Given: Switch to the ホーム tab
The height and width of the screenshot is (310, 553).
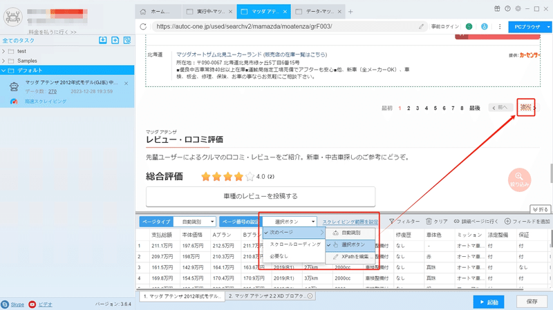Looking at the screenshot, I should pyautogui.click(x=158, y=12).
